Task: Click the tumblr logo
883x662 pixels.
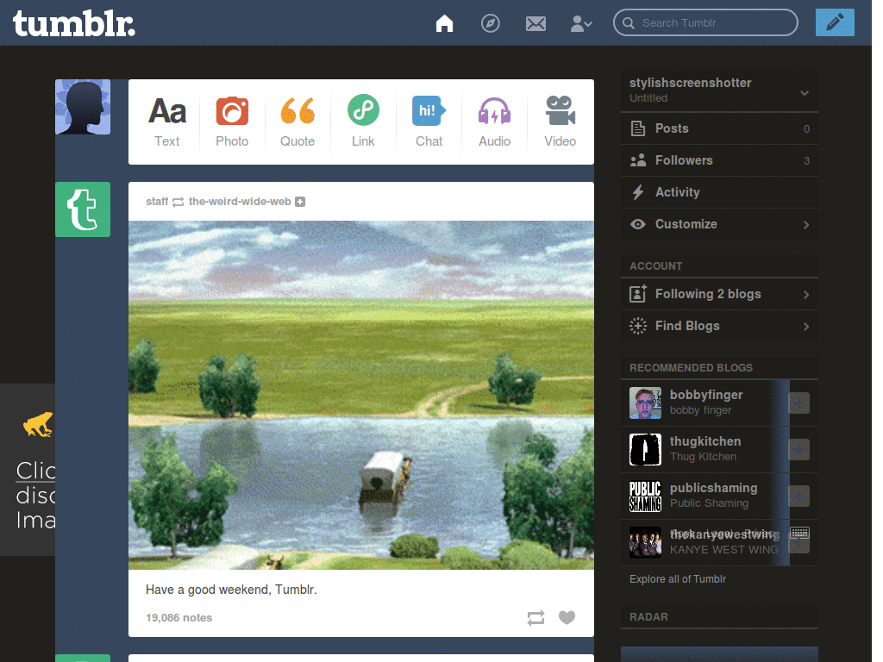Action: pyautogui.click(x=74, y=23)
